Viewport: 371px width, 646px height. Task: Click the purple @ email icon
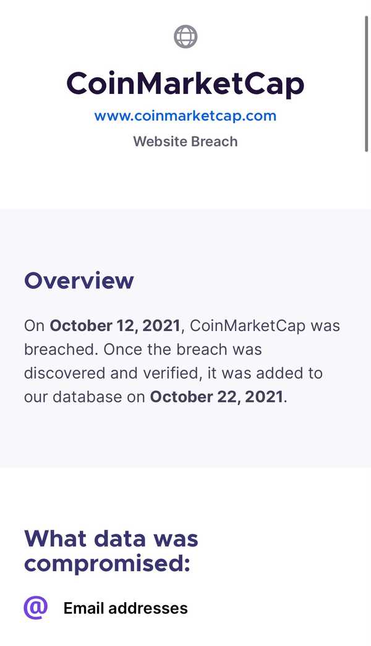pos(35,607)
